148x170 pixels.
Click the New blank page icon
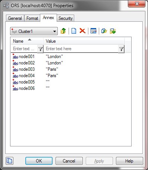tap(74, 31)
